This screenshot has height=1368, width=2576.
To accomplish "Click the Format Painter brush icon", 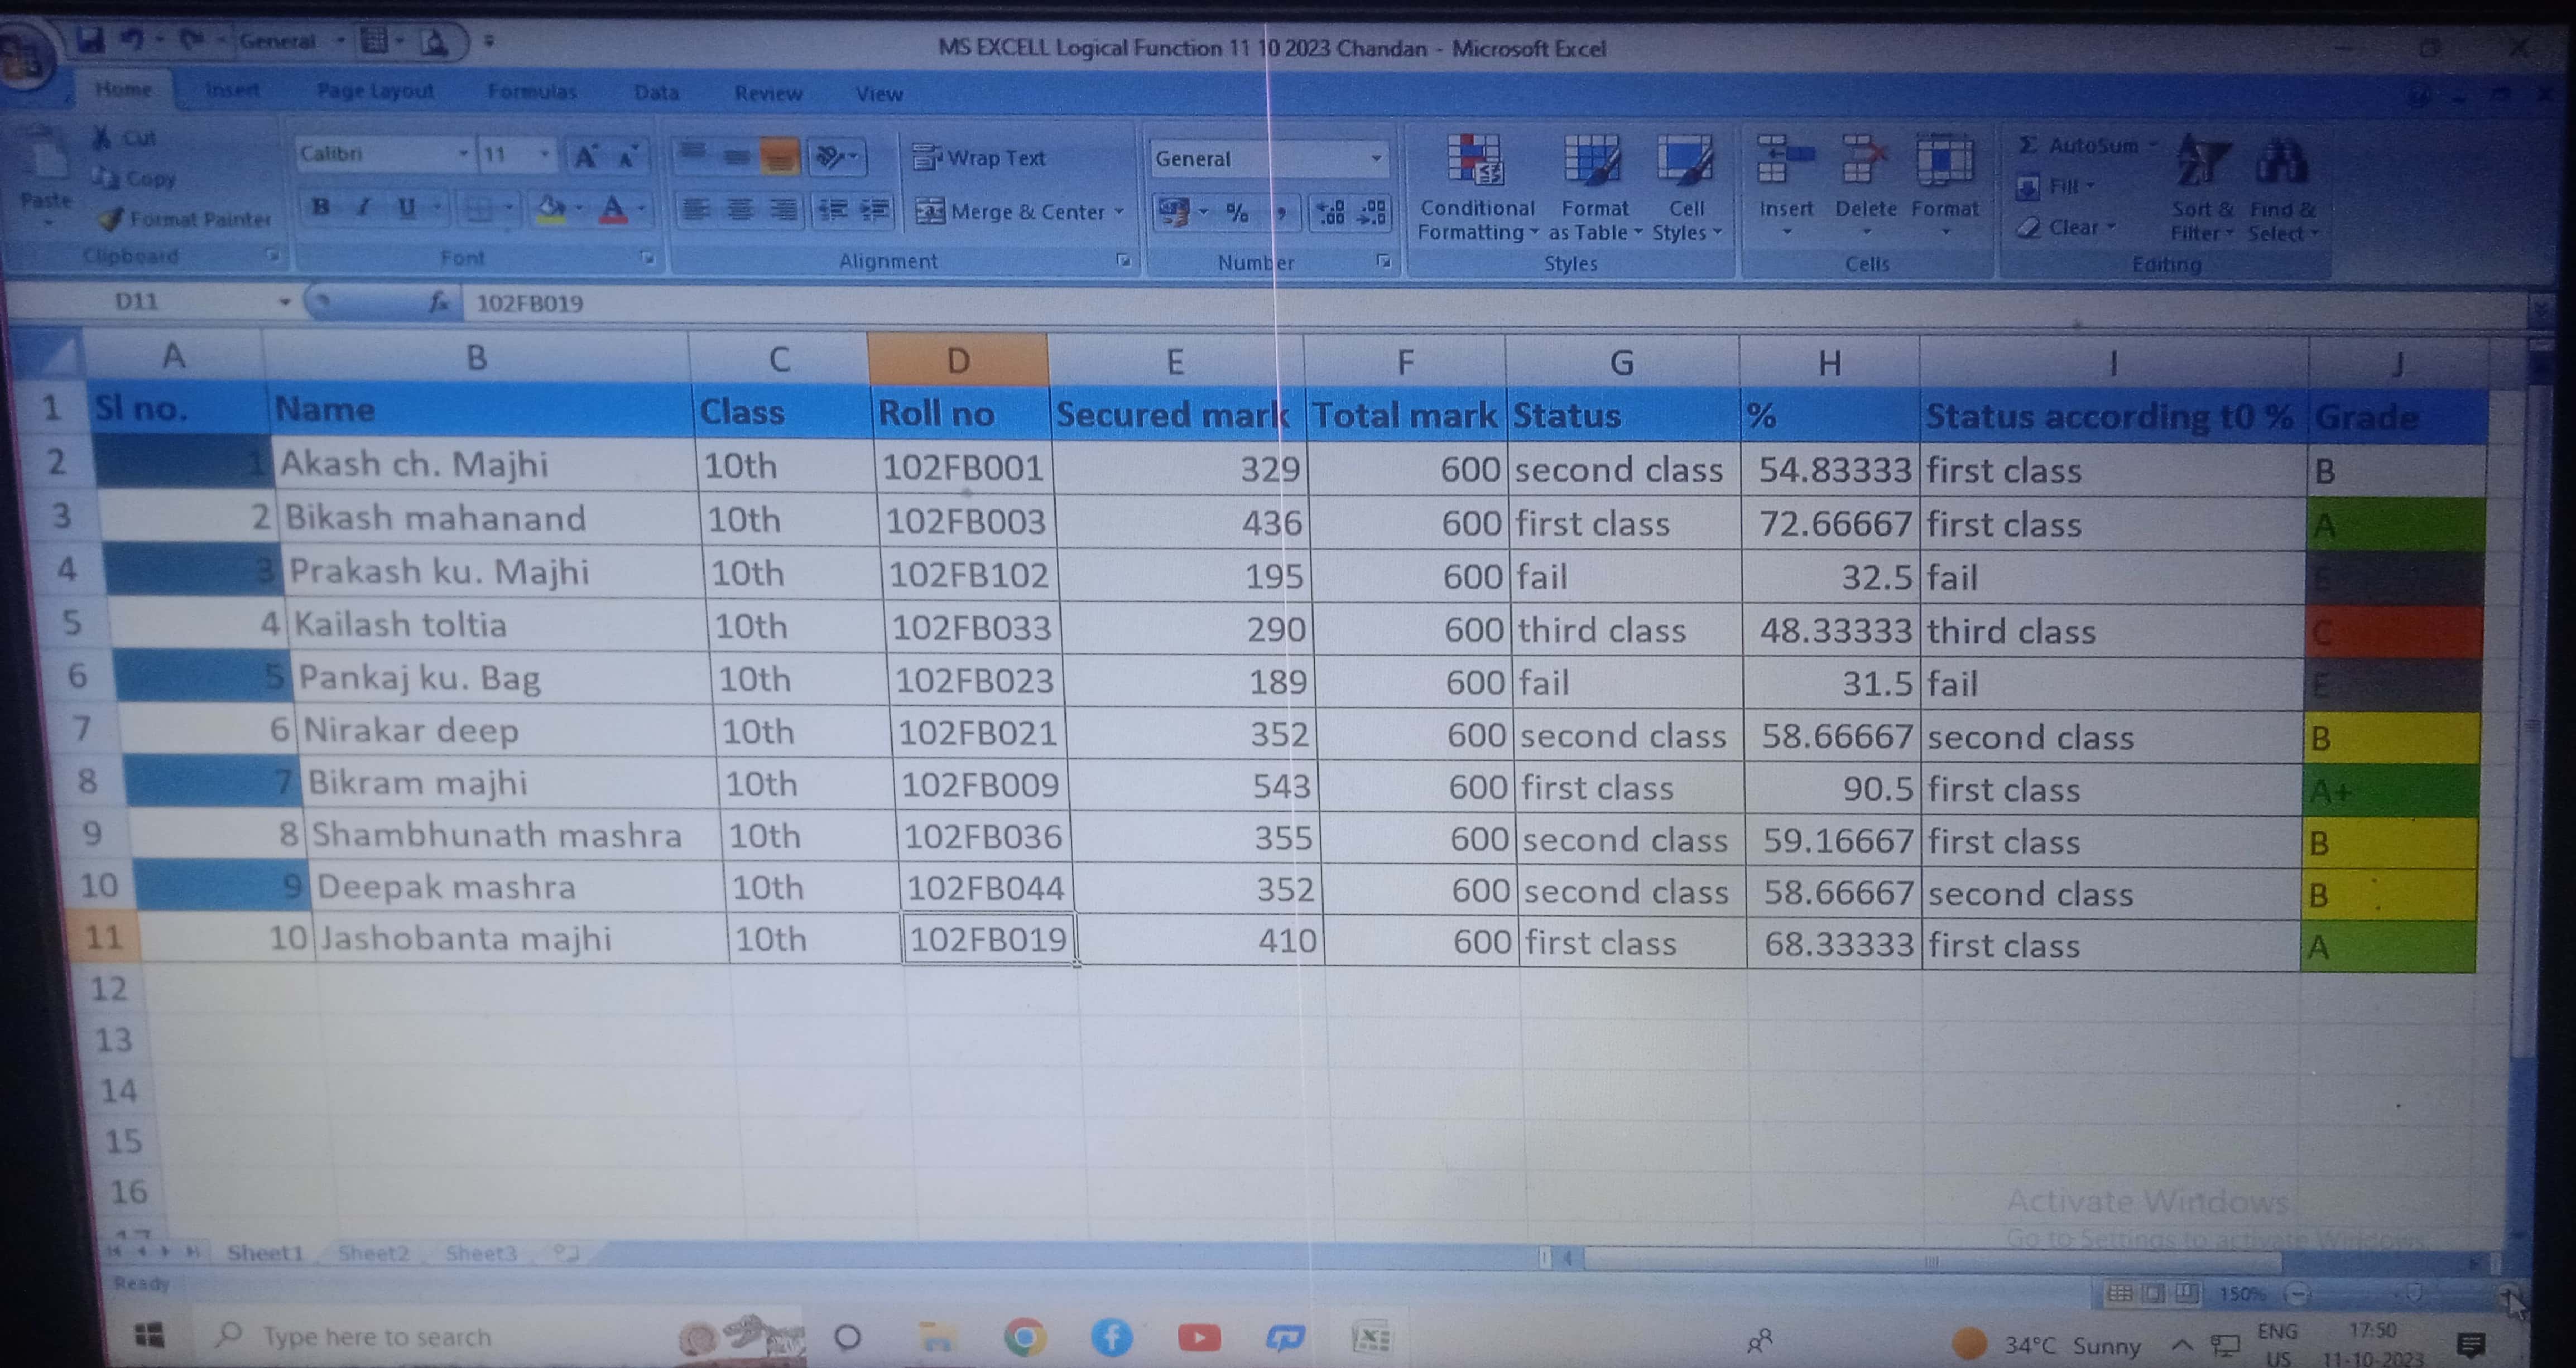I will pyautogui.click(x=110, y=219).
